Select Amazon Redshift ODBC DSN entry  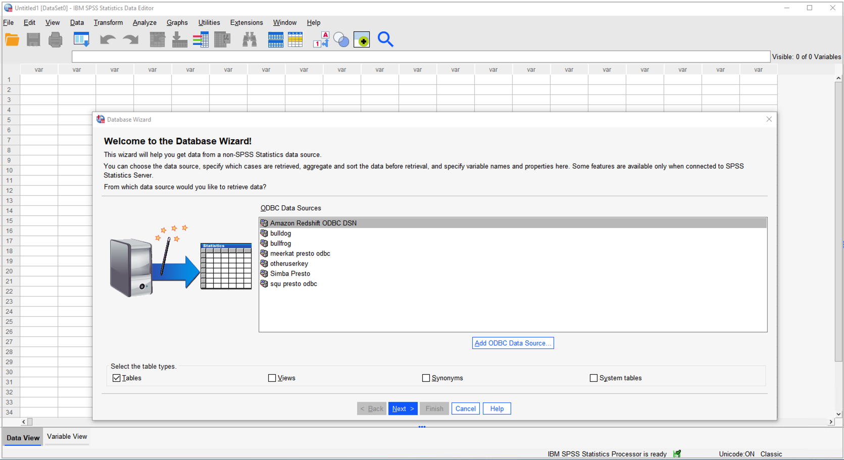coord(513,223)
